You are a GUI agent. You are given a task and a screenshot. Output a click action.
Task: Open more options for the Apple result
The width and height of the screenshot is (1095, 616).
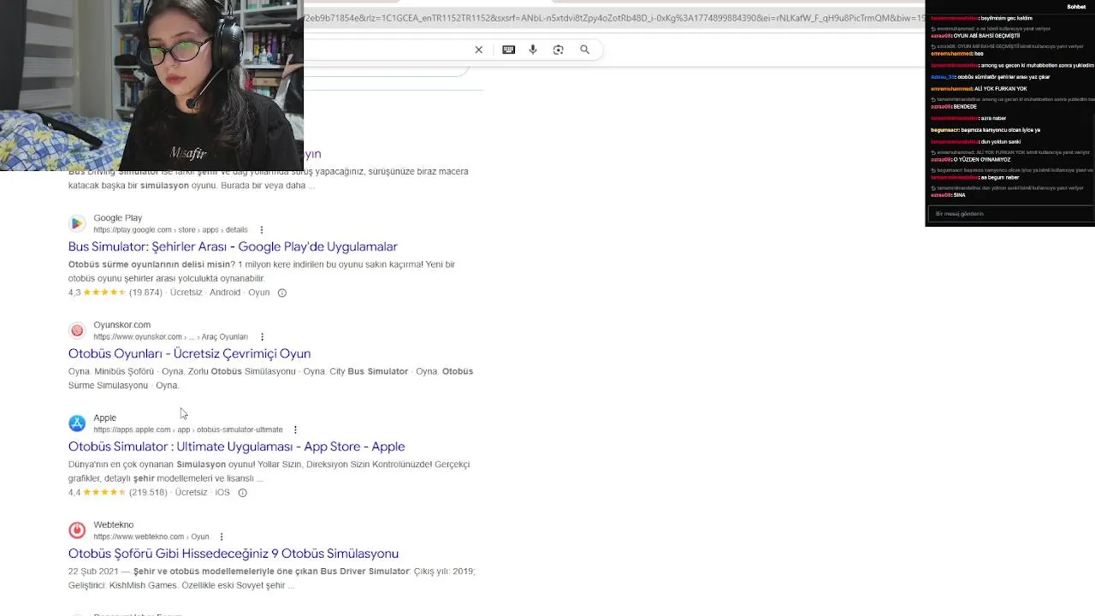(296, 430)
